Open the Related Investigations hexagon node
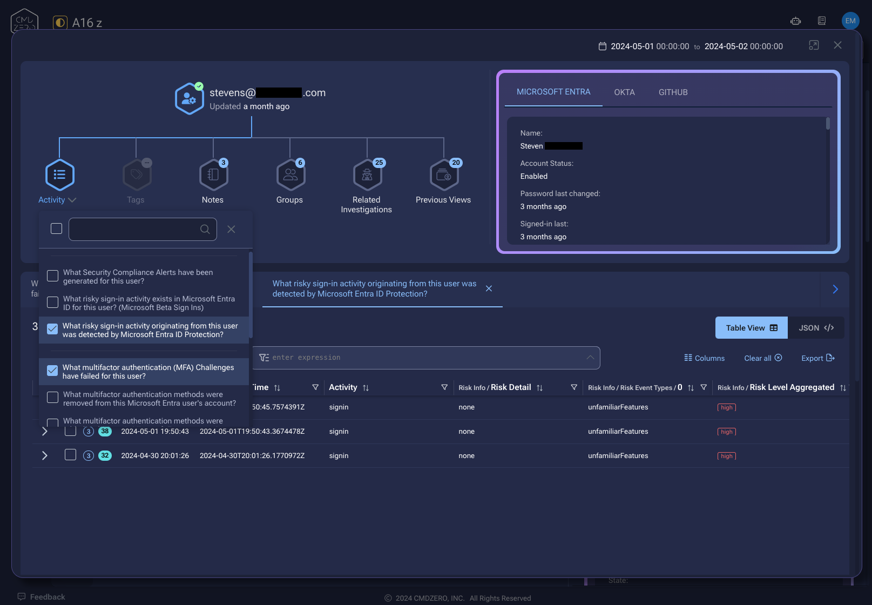Screen dimensions: 872x605 coord(367,174)
